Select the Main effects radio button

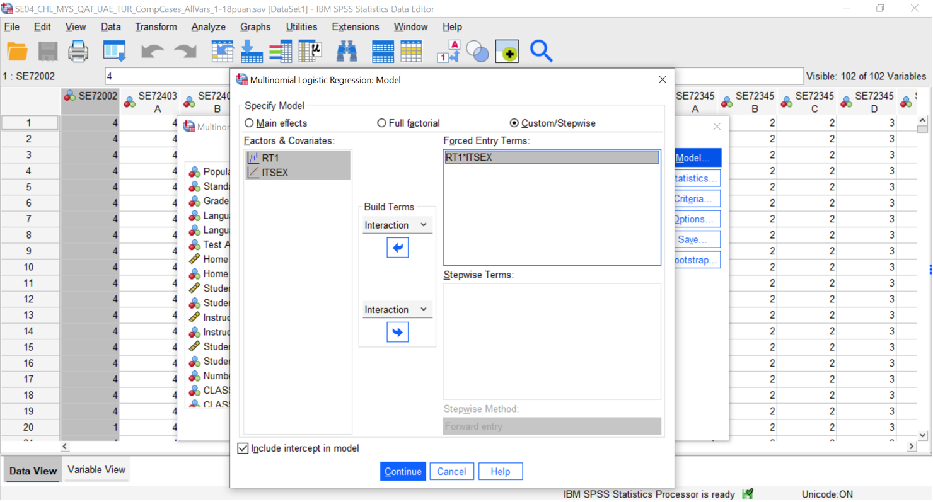(249, 123)
